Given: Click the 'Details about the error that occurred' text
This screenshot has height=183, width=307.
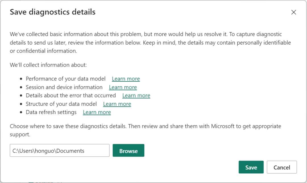Looking at the screenshot, I should click(x=71, y=95).
